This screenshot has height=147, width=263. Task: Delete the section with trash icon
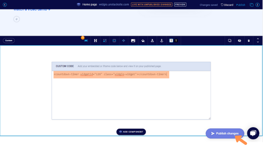(x=249, y=41)
